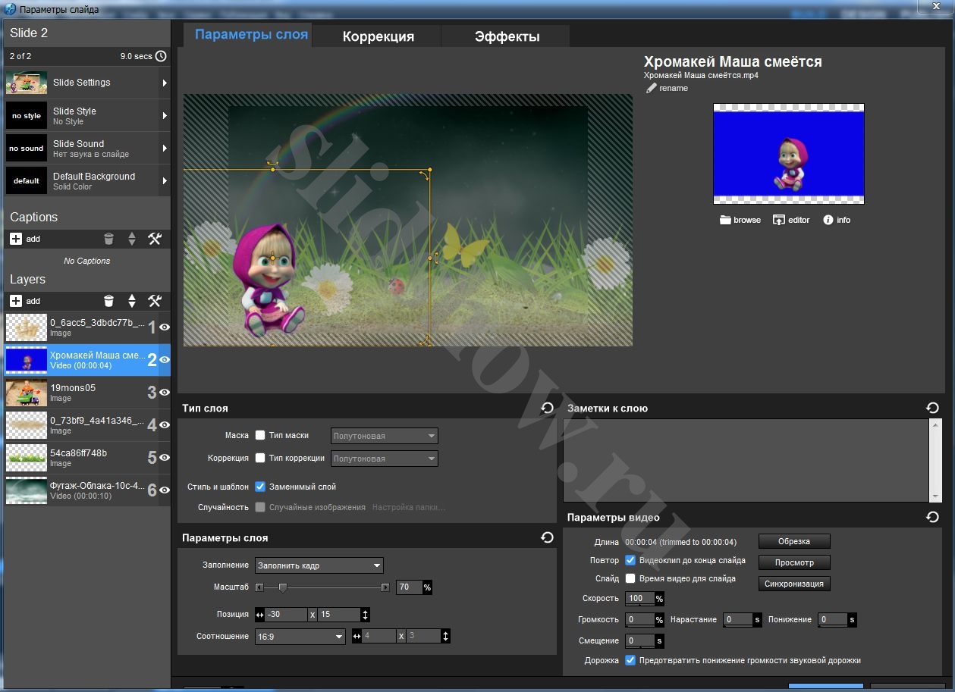Open the Заполнить кадр fill dropdown
The width and height of the screenshot is (955, 692).
[319, 565]
